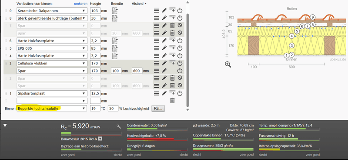The image size is (348, 160).
Task: Click the Houtvochtgehalte: +7,8 % result
Action: [147, 136]
